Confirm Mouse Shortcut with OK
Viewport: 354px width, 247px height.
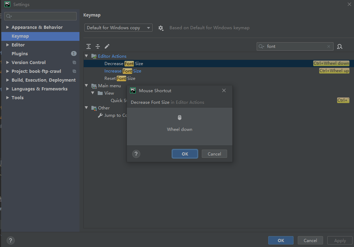click(185, 154)
